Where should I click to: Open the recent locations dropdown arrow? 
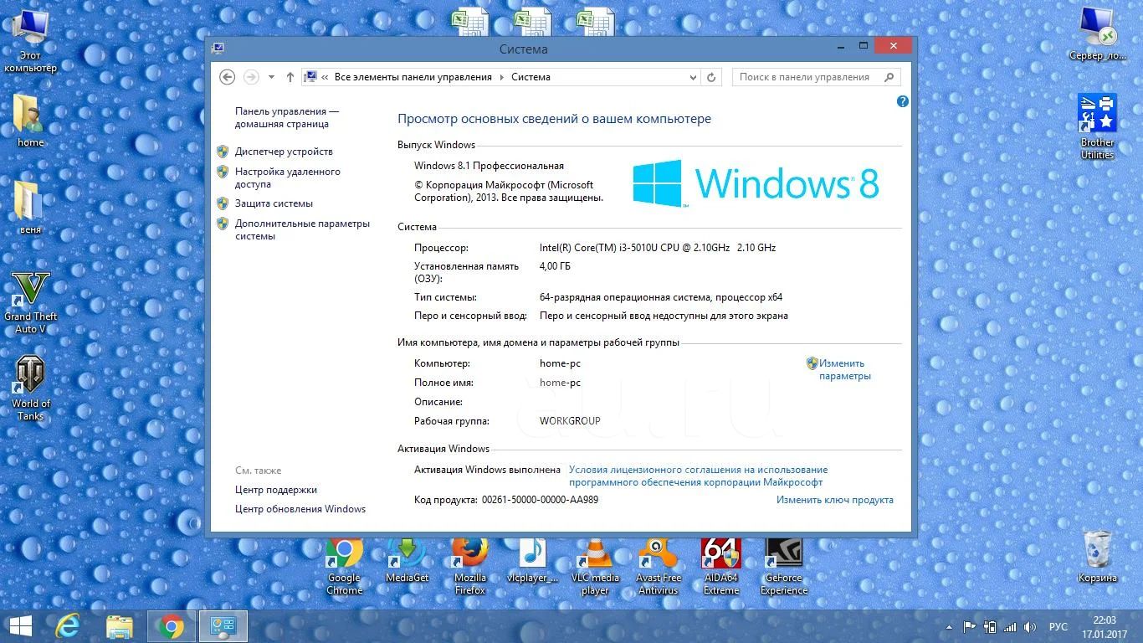(x=271, y=77)
